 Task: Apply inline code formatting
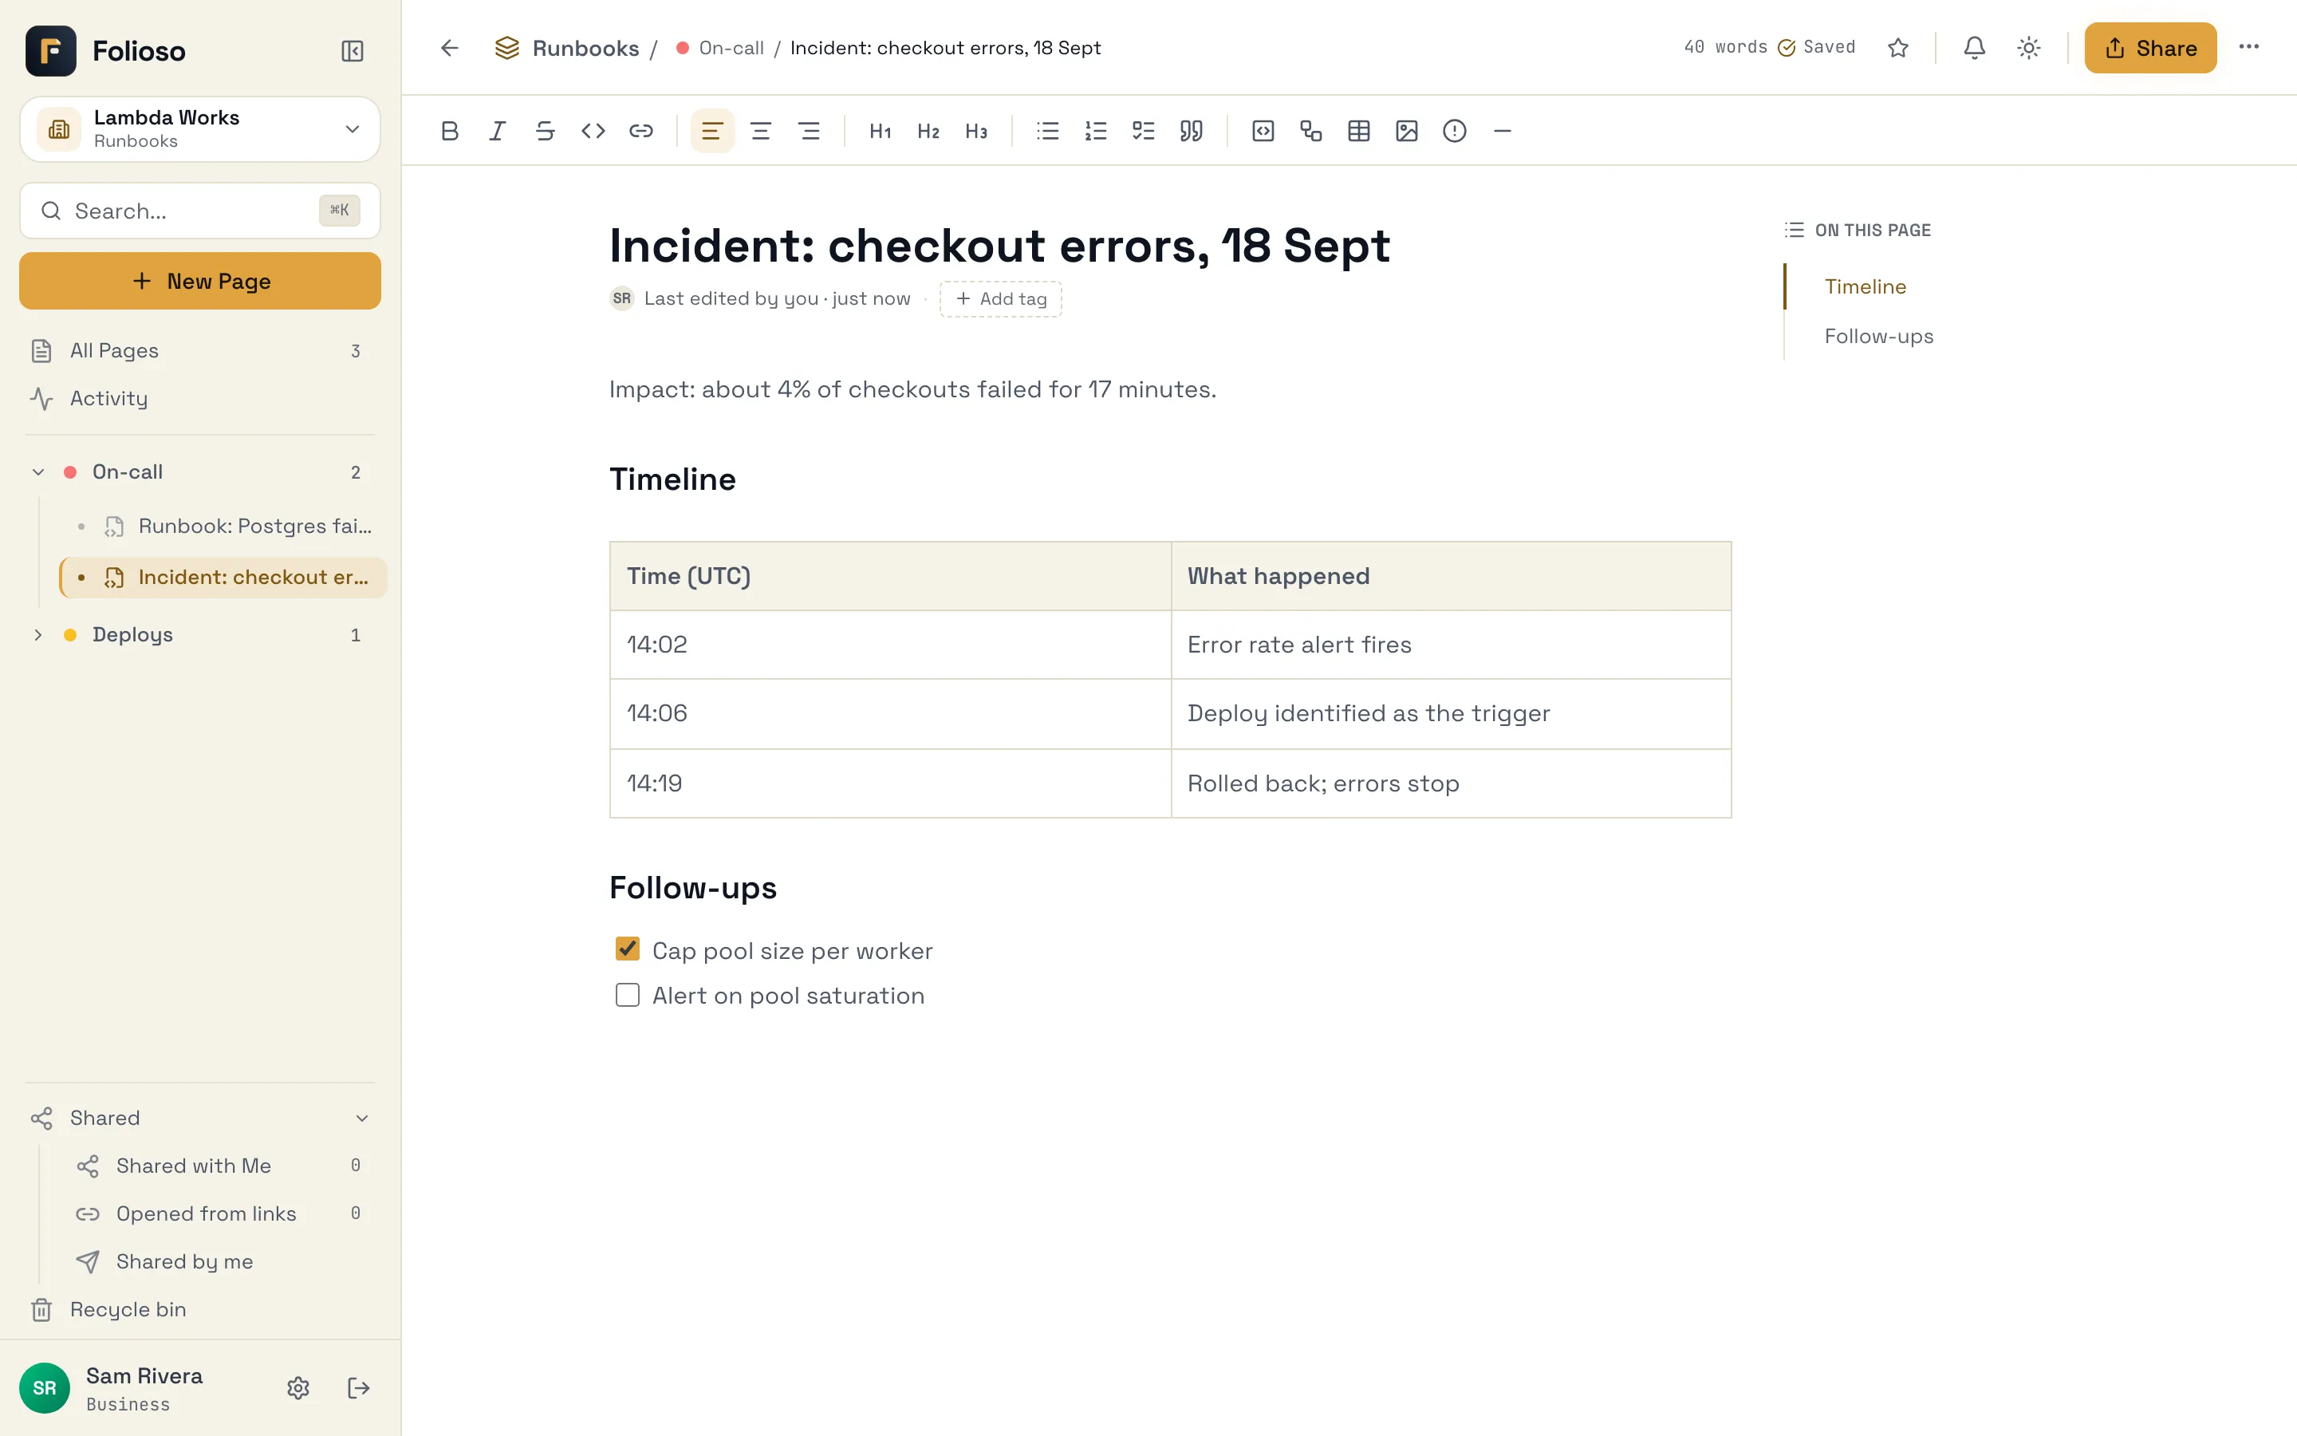pos(593,131)
